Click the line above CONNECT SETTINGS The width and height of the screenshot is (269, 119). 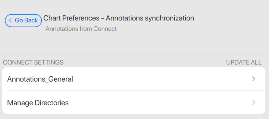tap(134, 54)
